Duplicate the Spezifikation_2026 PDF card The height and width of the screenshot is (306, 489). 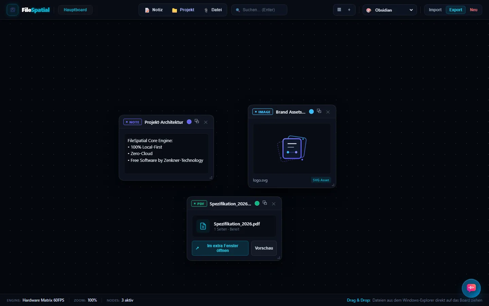[265, 203]
